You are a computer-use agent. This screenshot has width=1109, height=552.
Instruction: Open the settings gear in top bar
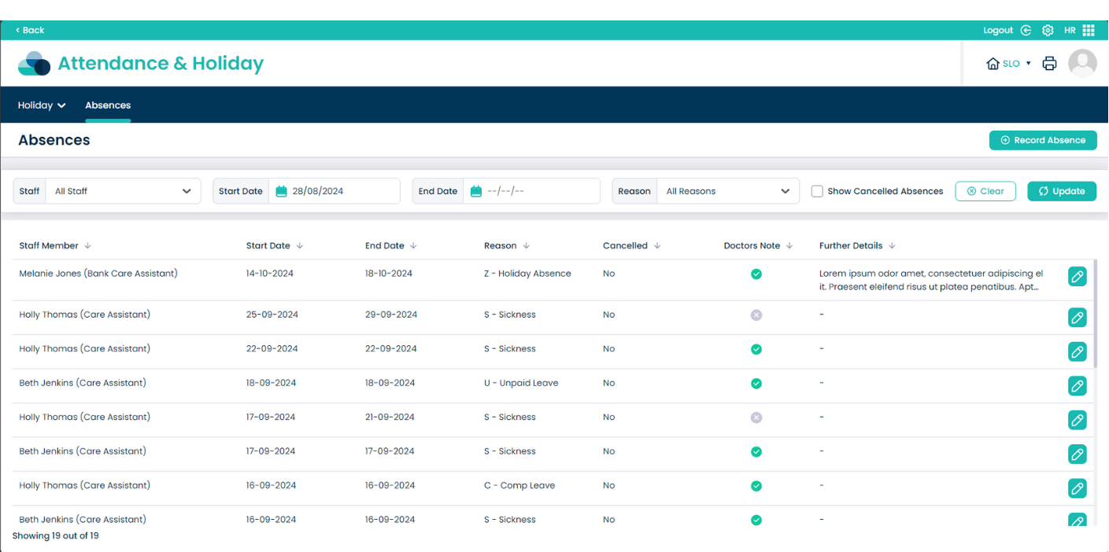pyautogui.click(x=1048, y=30)
